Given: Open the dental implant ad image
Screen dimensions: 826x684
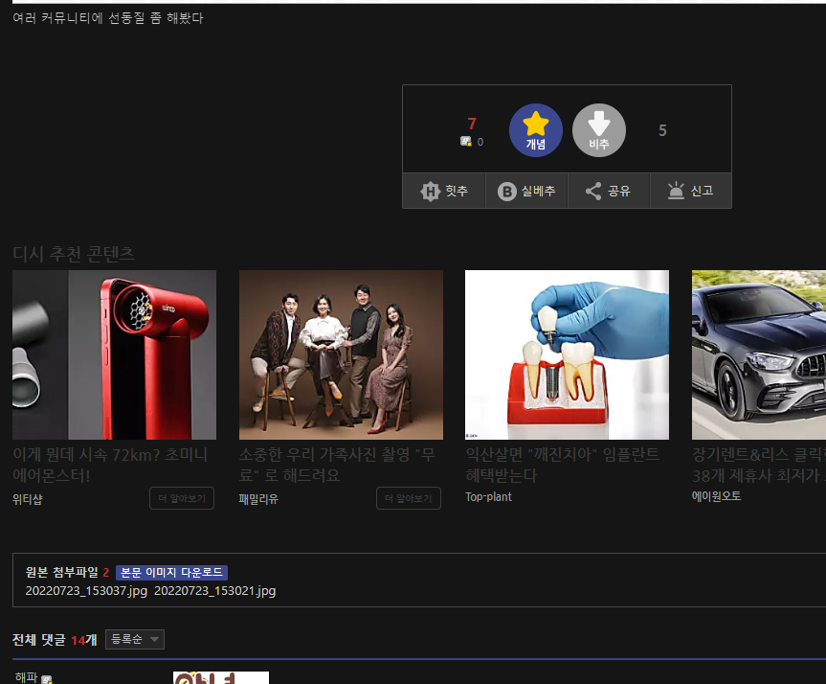Looking at the screenshot, I should tap(567, 354).
